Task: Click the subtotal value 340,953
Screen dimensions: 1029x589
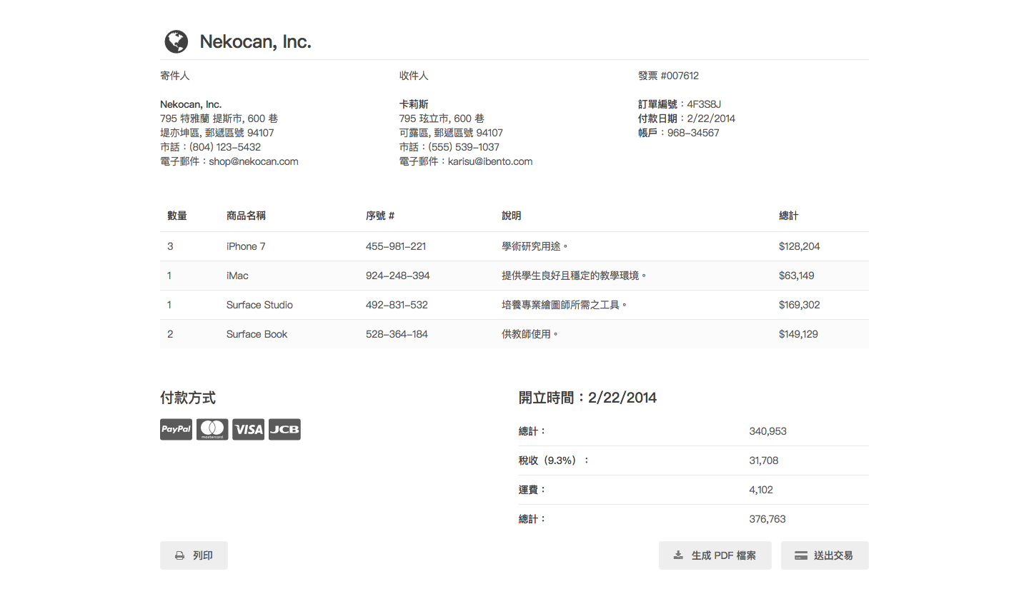Action: (768, 431)
